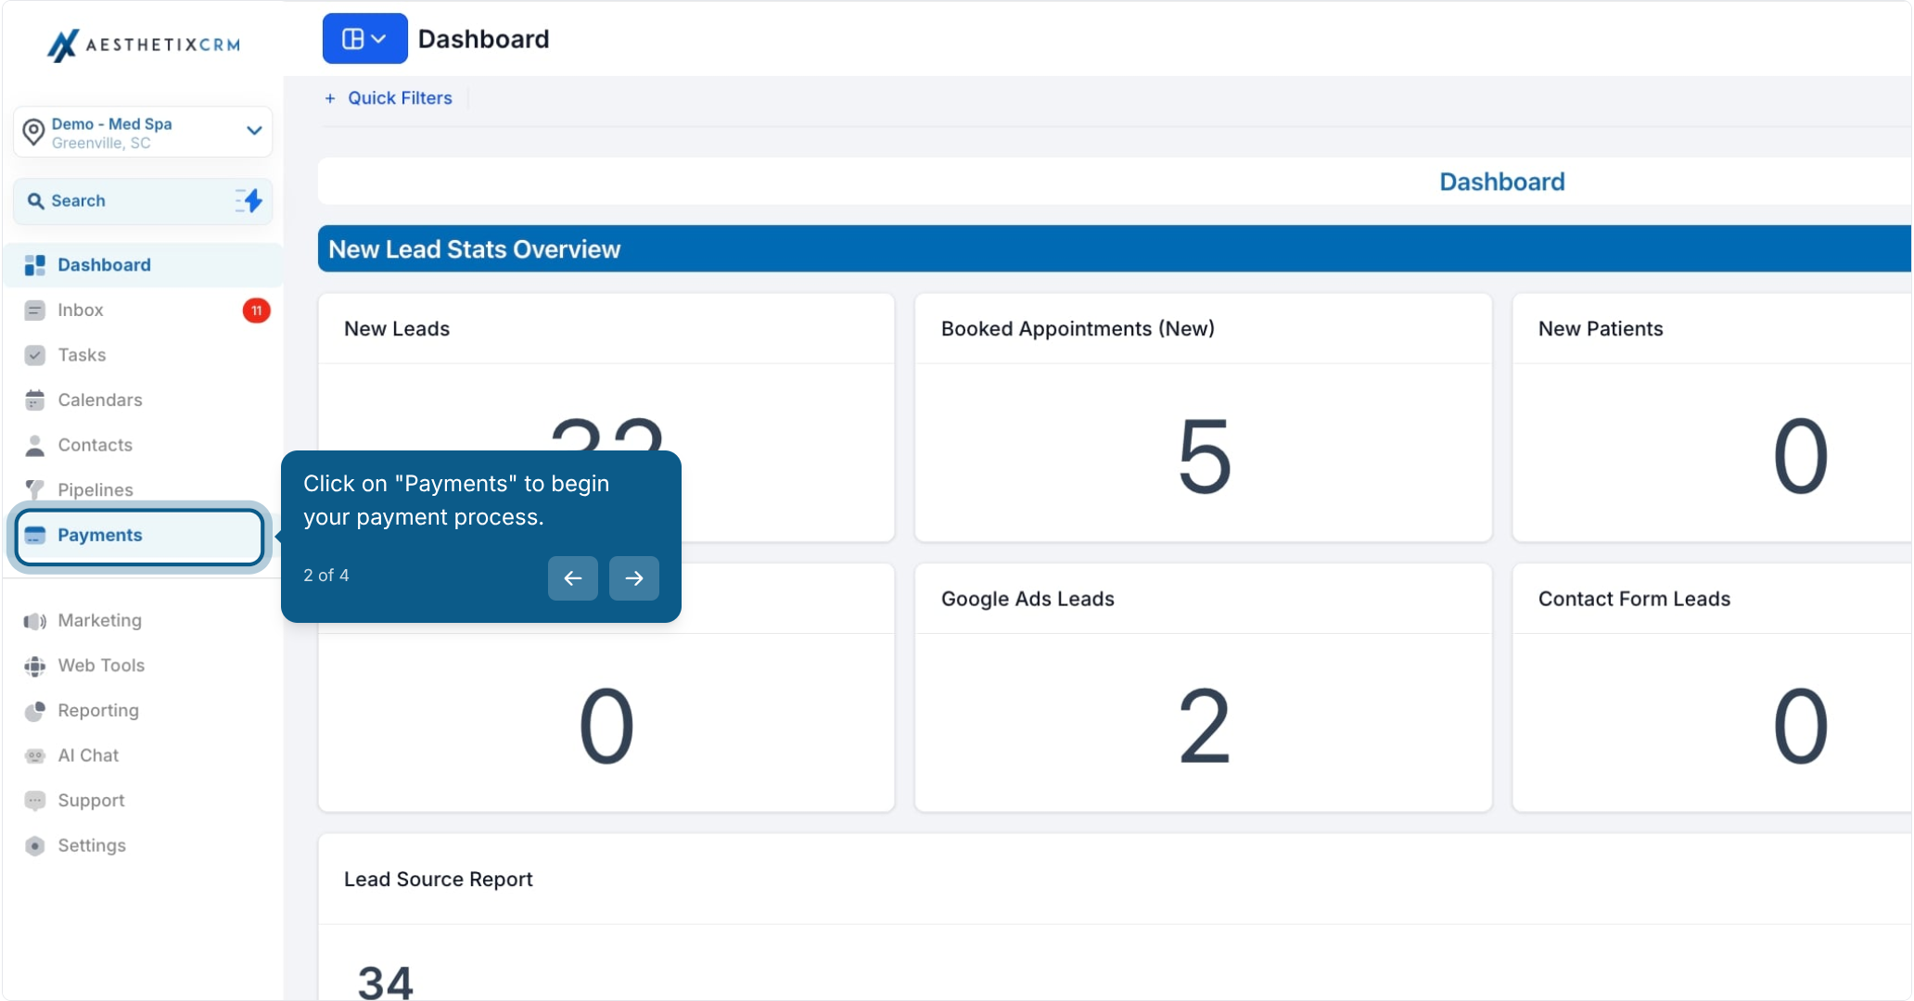This screenshot has height=1001, width=1914.
Task: Click the New Patients value 0
Action: tap(1800, 456)
